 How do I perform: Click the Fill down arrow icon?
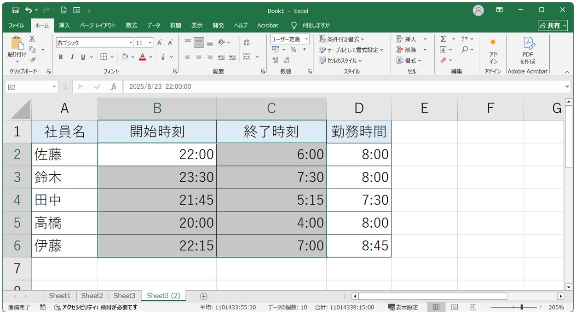443,50
